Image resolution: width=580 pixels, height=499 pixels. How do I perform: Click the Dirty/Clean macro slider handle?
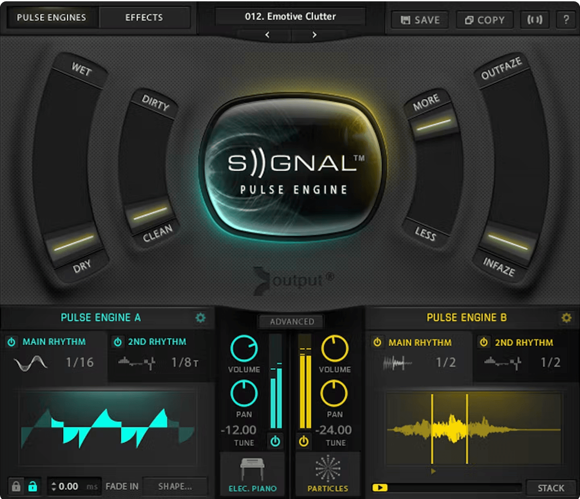pos(150,214)
